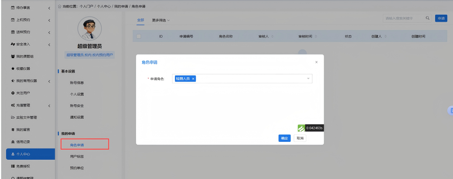Click the 实验文件管理 folder icon
This screenshot has height=179, width=453.
pyautogui.click(x=13, y=117)
